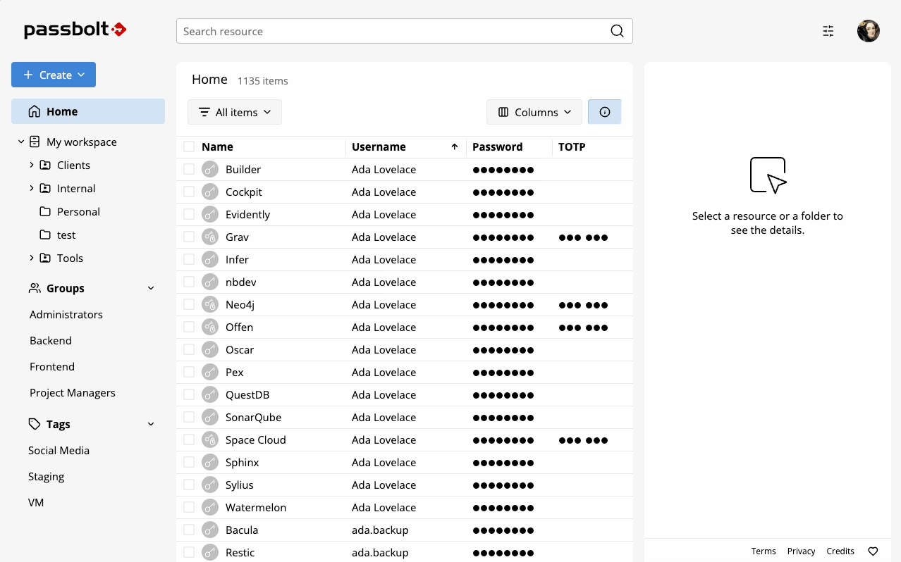The height and width of the screenshot is (562, 901).
Task: Sort by the Password column header
Action: point(497,146)
